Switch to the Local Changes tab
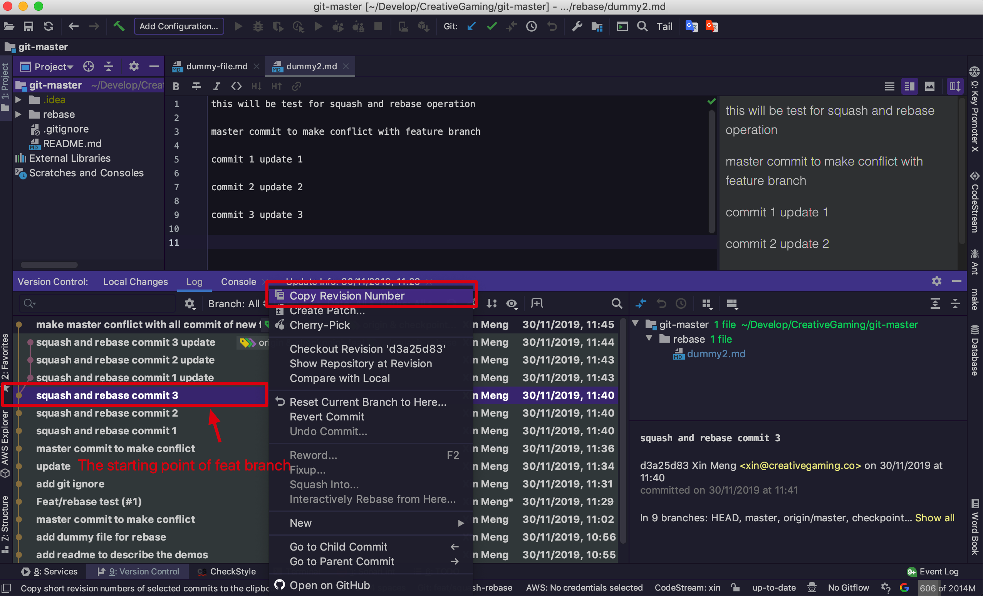983x596 pixels. [x=135, y=281]
